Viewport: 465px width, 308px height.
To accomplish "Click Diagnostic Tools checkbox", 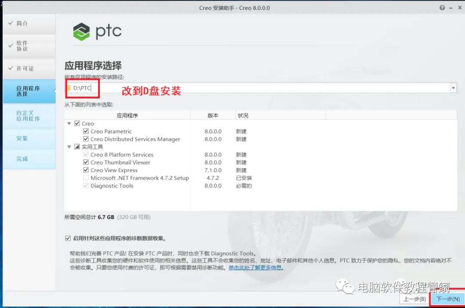I will (x=86, y=186).
